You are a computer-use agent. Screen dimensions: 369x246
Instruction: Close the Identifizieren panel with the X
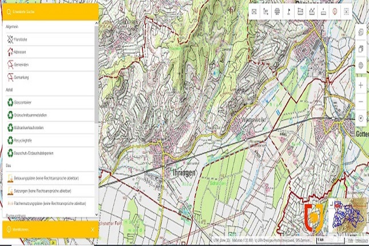click(x=93, y=229)
